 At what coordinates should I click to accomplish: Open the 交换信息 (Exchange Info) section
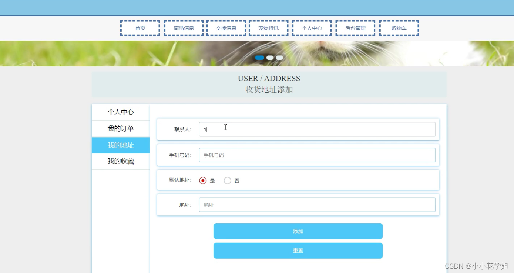click(226, 28)
